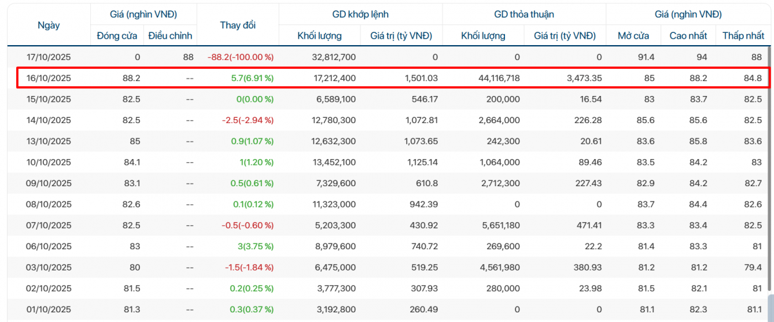Click "Khối lượng" under GD khớp lệnh
The image size is (774, 322).
pyautogui.click(x=319, y=36)
